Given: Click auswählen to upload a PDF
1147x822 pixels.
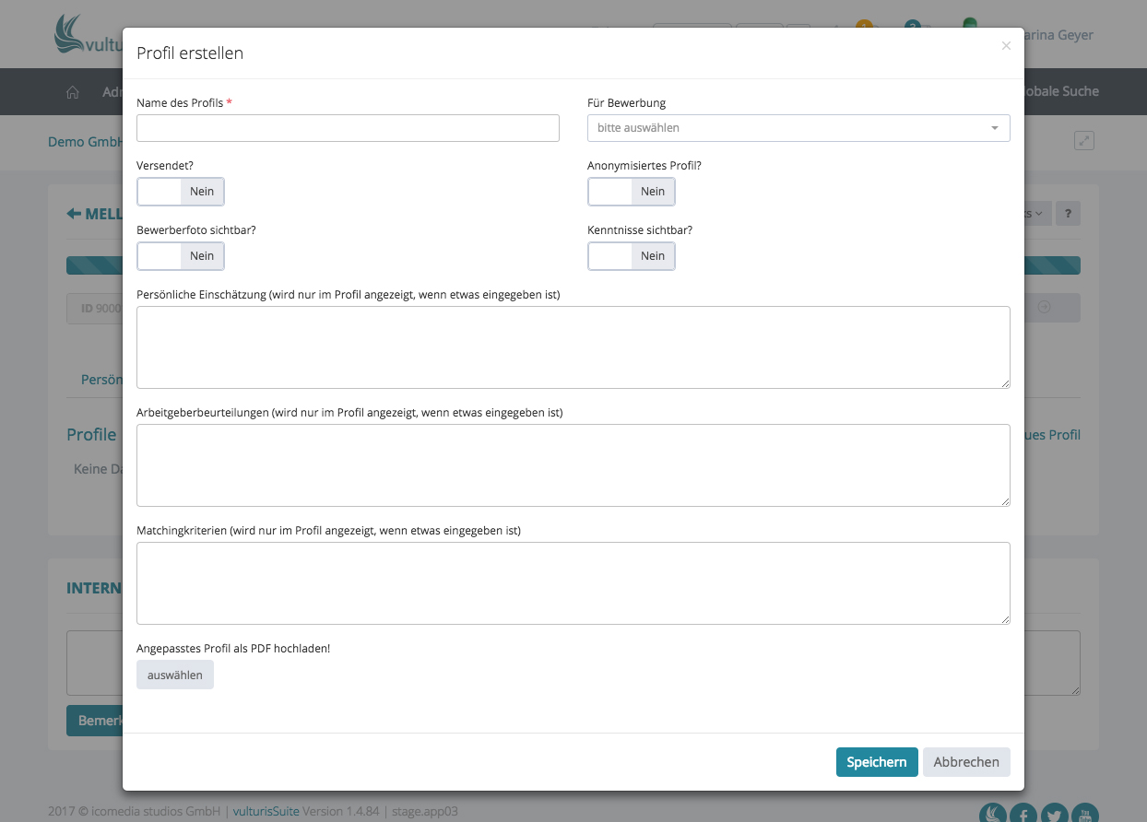Looking at the screenshot, I should pos(175,675).
